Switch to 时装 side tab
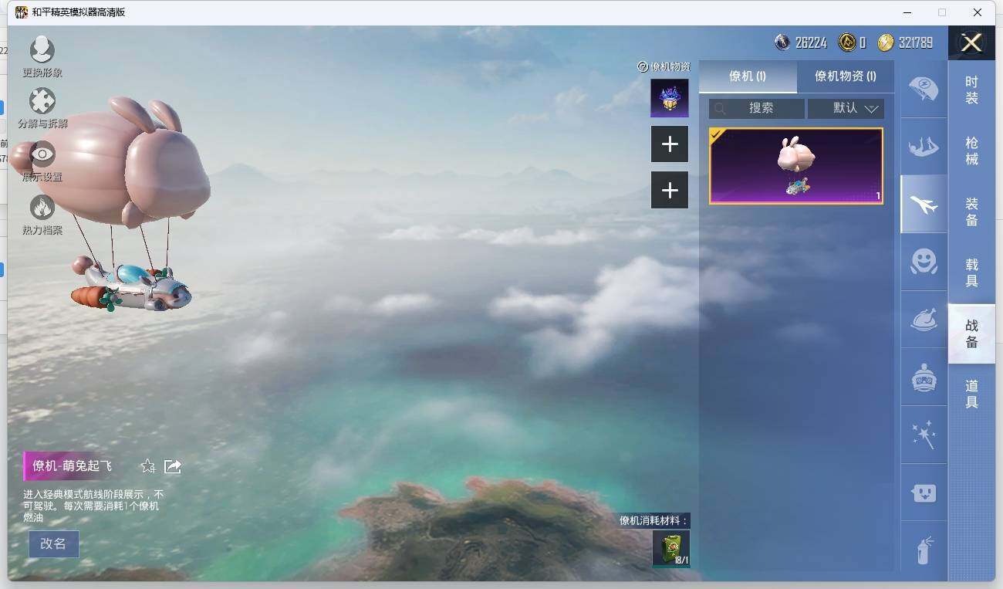The height and width of the screenshot is (589, 1003). 971,90
